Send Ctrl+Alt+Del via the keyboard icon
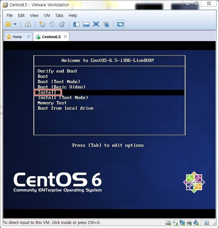Screen dimensions: 219x228 coord(28,24)
